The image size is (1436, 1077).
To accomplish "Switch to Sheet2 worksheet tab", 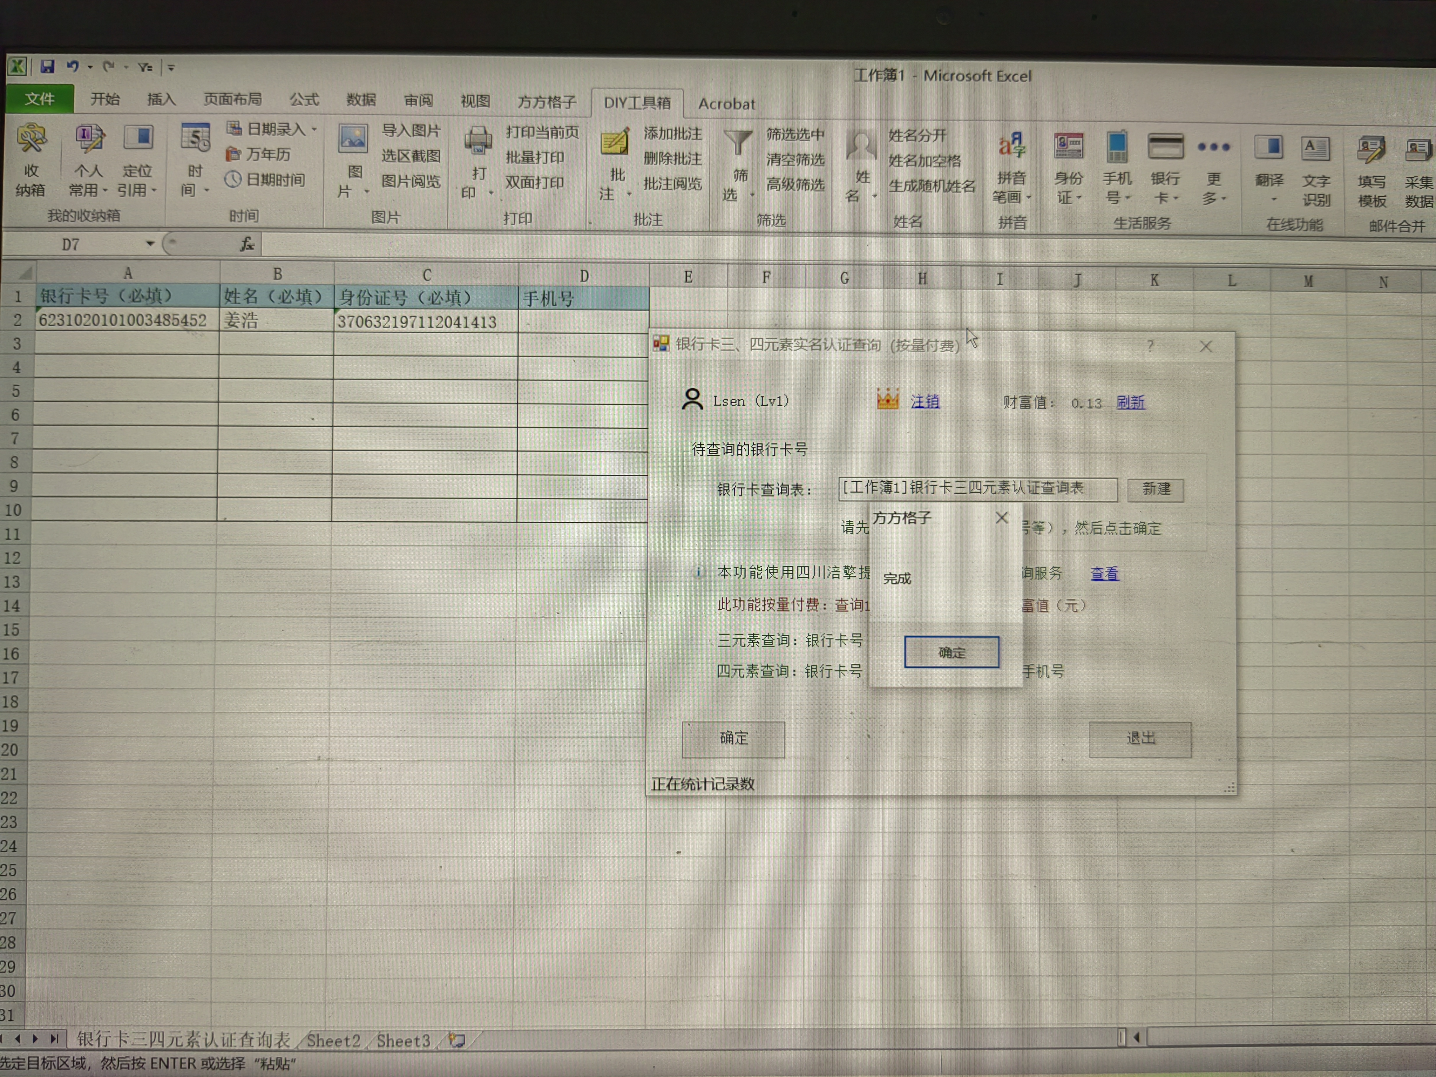I will (333, 1040).
